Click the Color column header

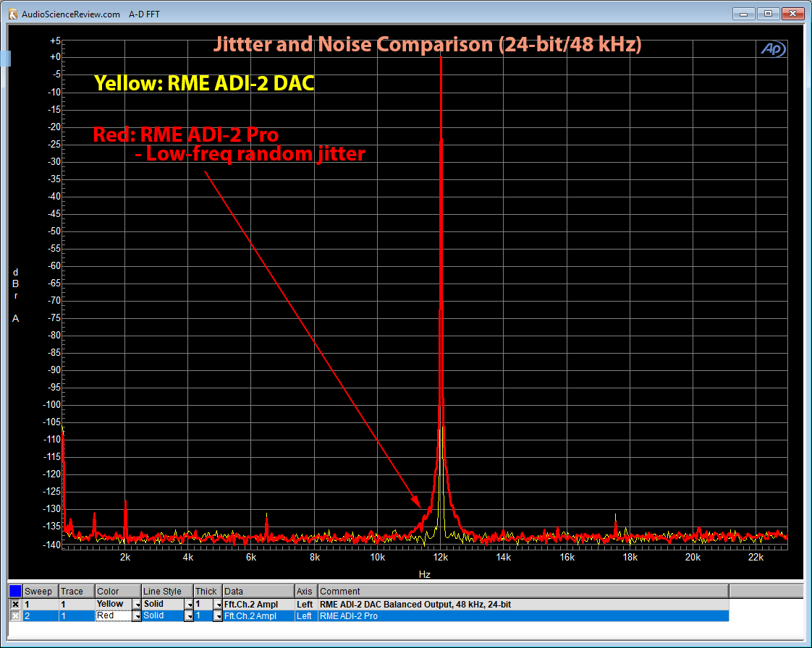click(x=118, y=591)
